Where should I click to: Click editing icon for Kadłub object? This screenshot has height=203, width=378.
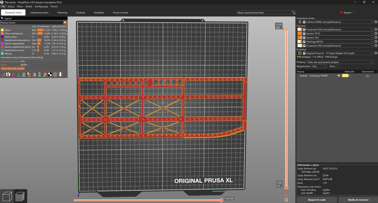(367, 76)
